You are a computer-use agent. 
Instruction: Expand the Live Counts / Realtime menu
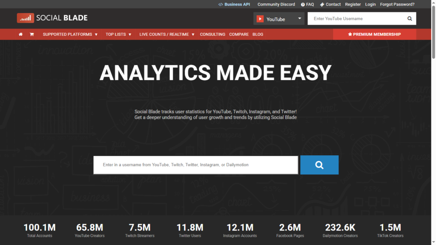click(x=167, y=34)
